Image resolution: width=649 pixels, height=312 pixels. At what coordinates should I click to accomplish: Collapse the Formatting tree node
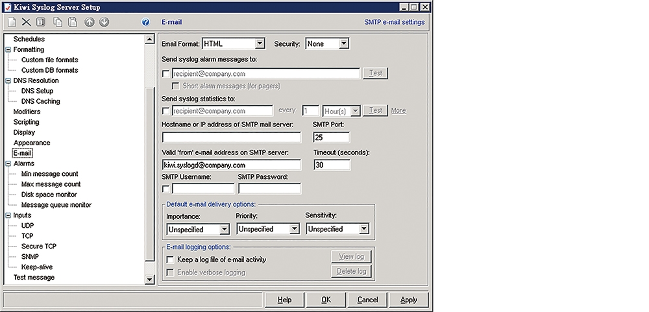click(8, 50)
